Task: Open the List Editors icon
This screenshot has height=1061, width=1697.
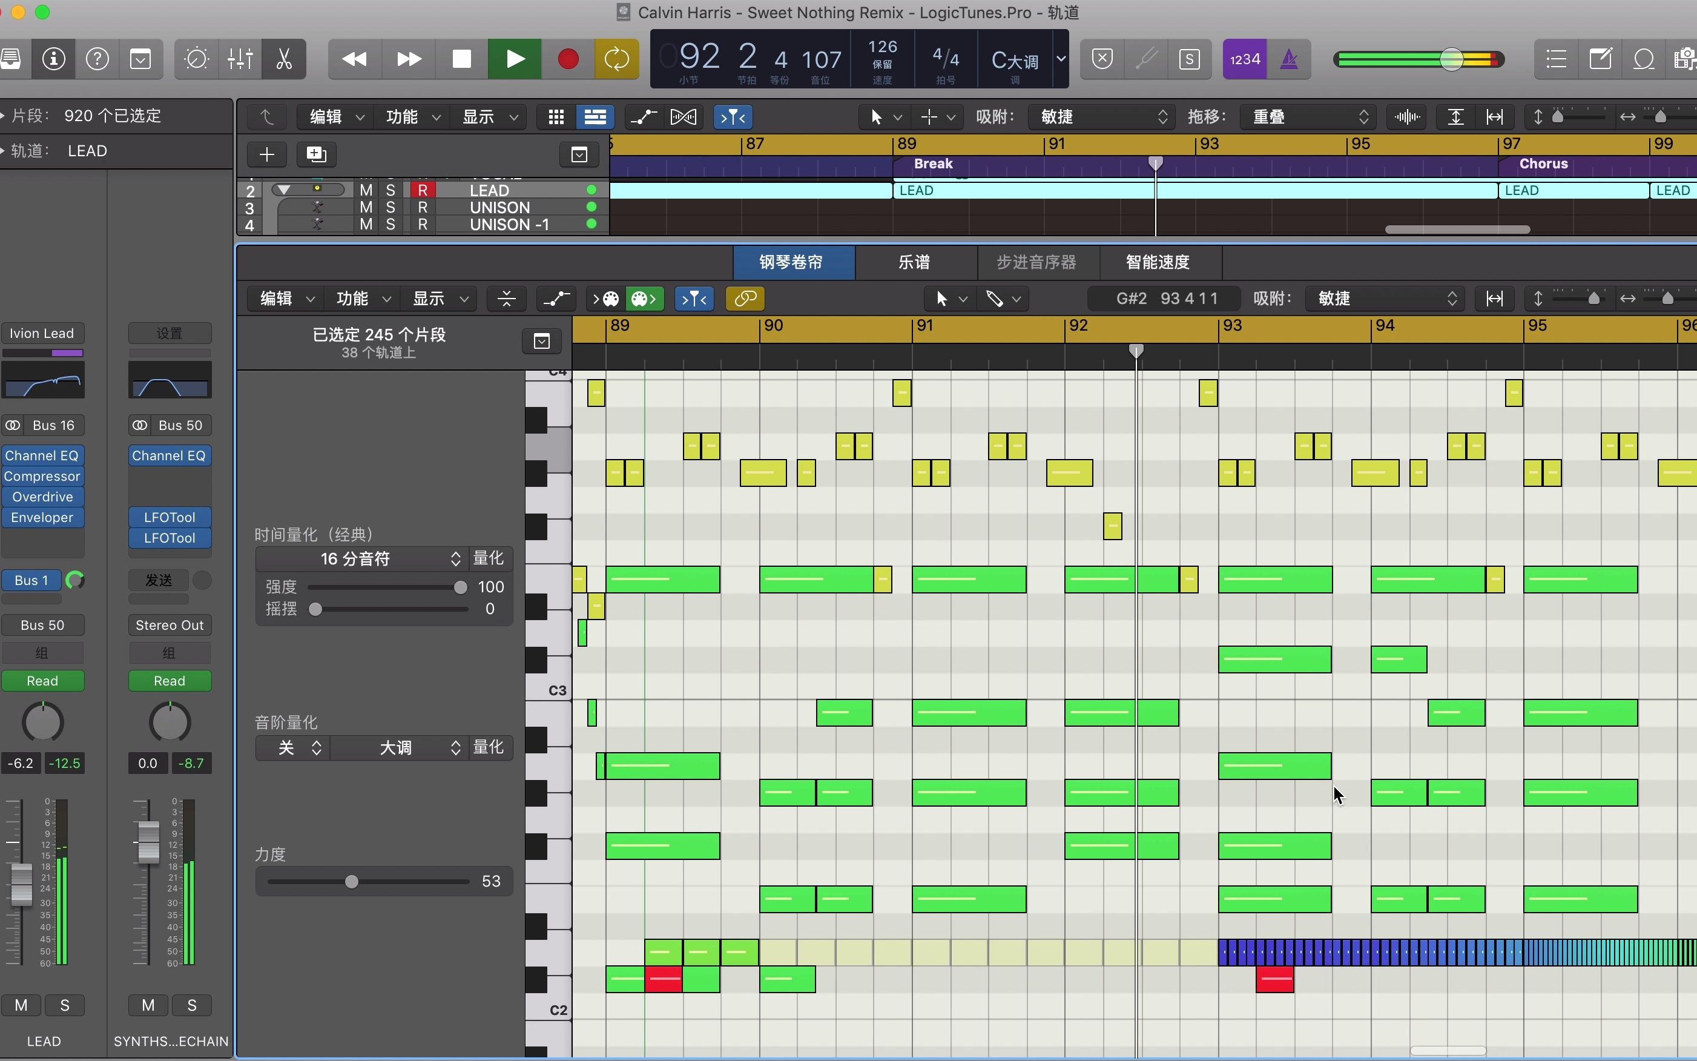Action: 1556,59
